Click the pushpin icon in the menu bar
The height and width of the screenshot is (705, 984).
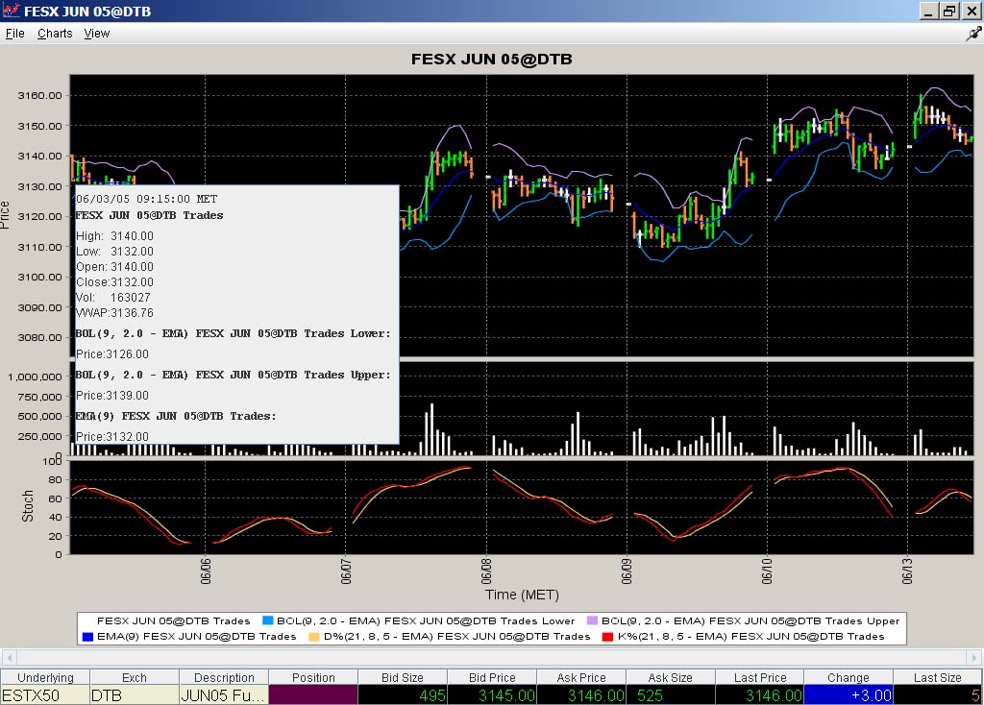click(x=972, y=33)
